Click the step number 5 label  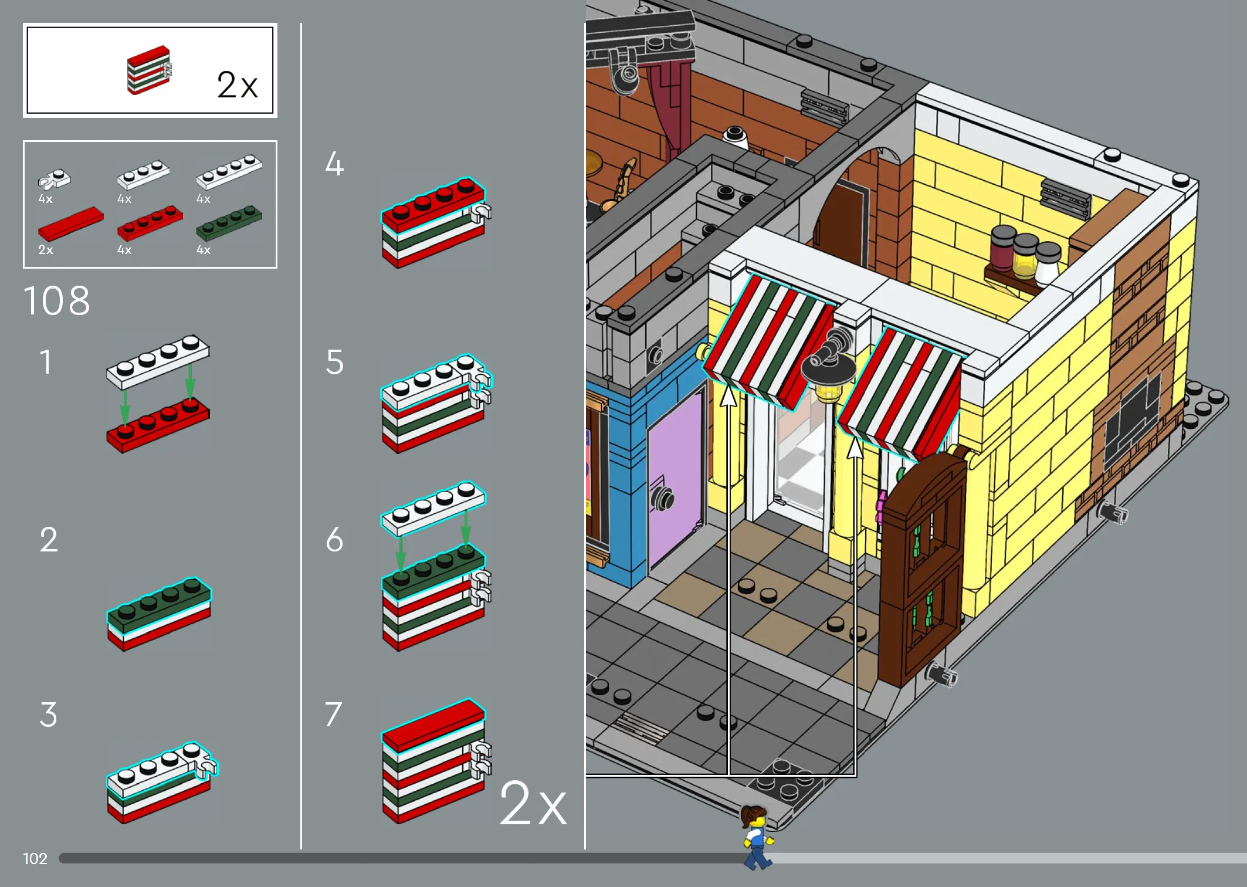[334, 362]
